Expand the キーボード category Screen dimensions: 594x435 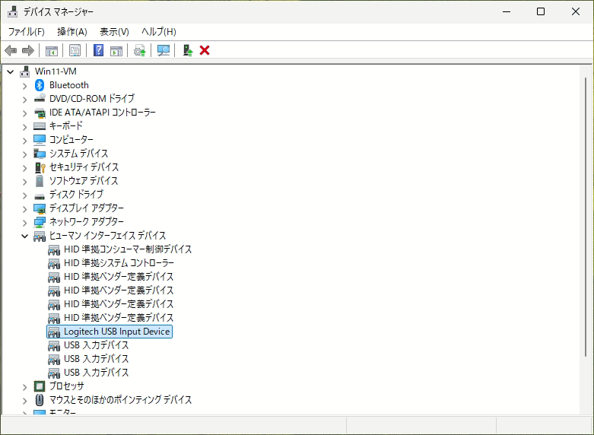click(25, 127)
